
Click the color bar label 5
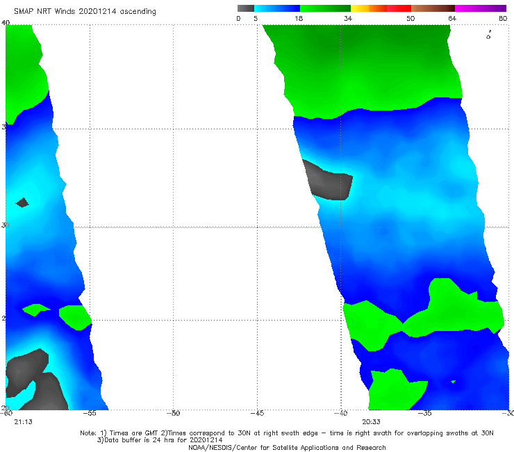[x=256, y=18]
